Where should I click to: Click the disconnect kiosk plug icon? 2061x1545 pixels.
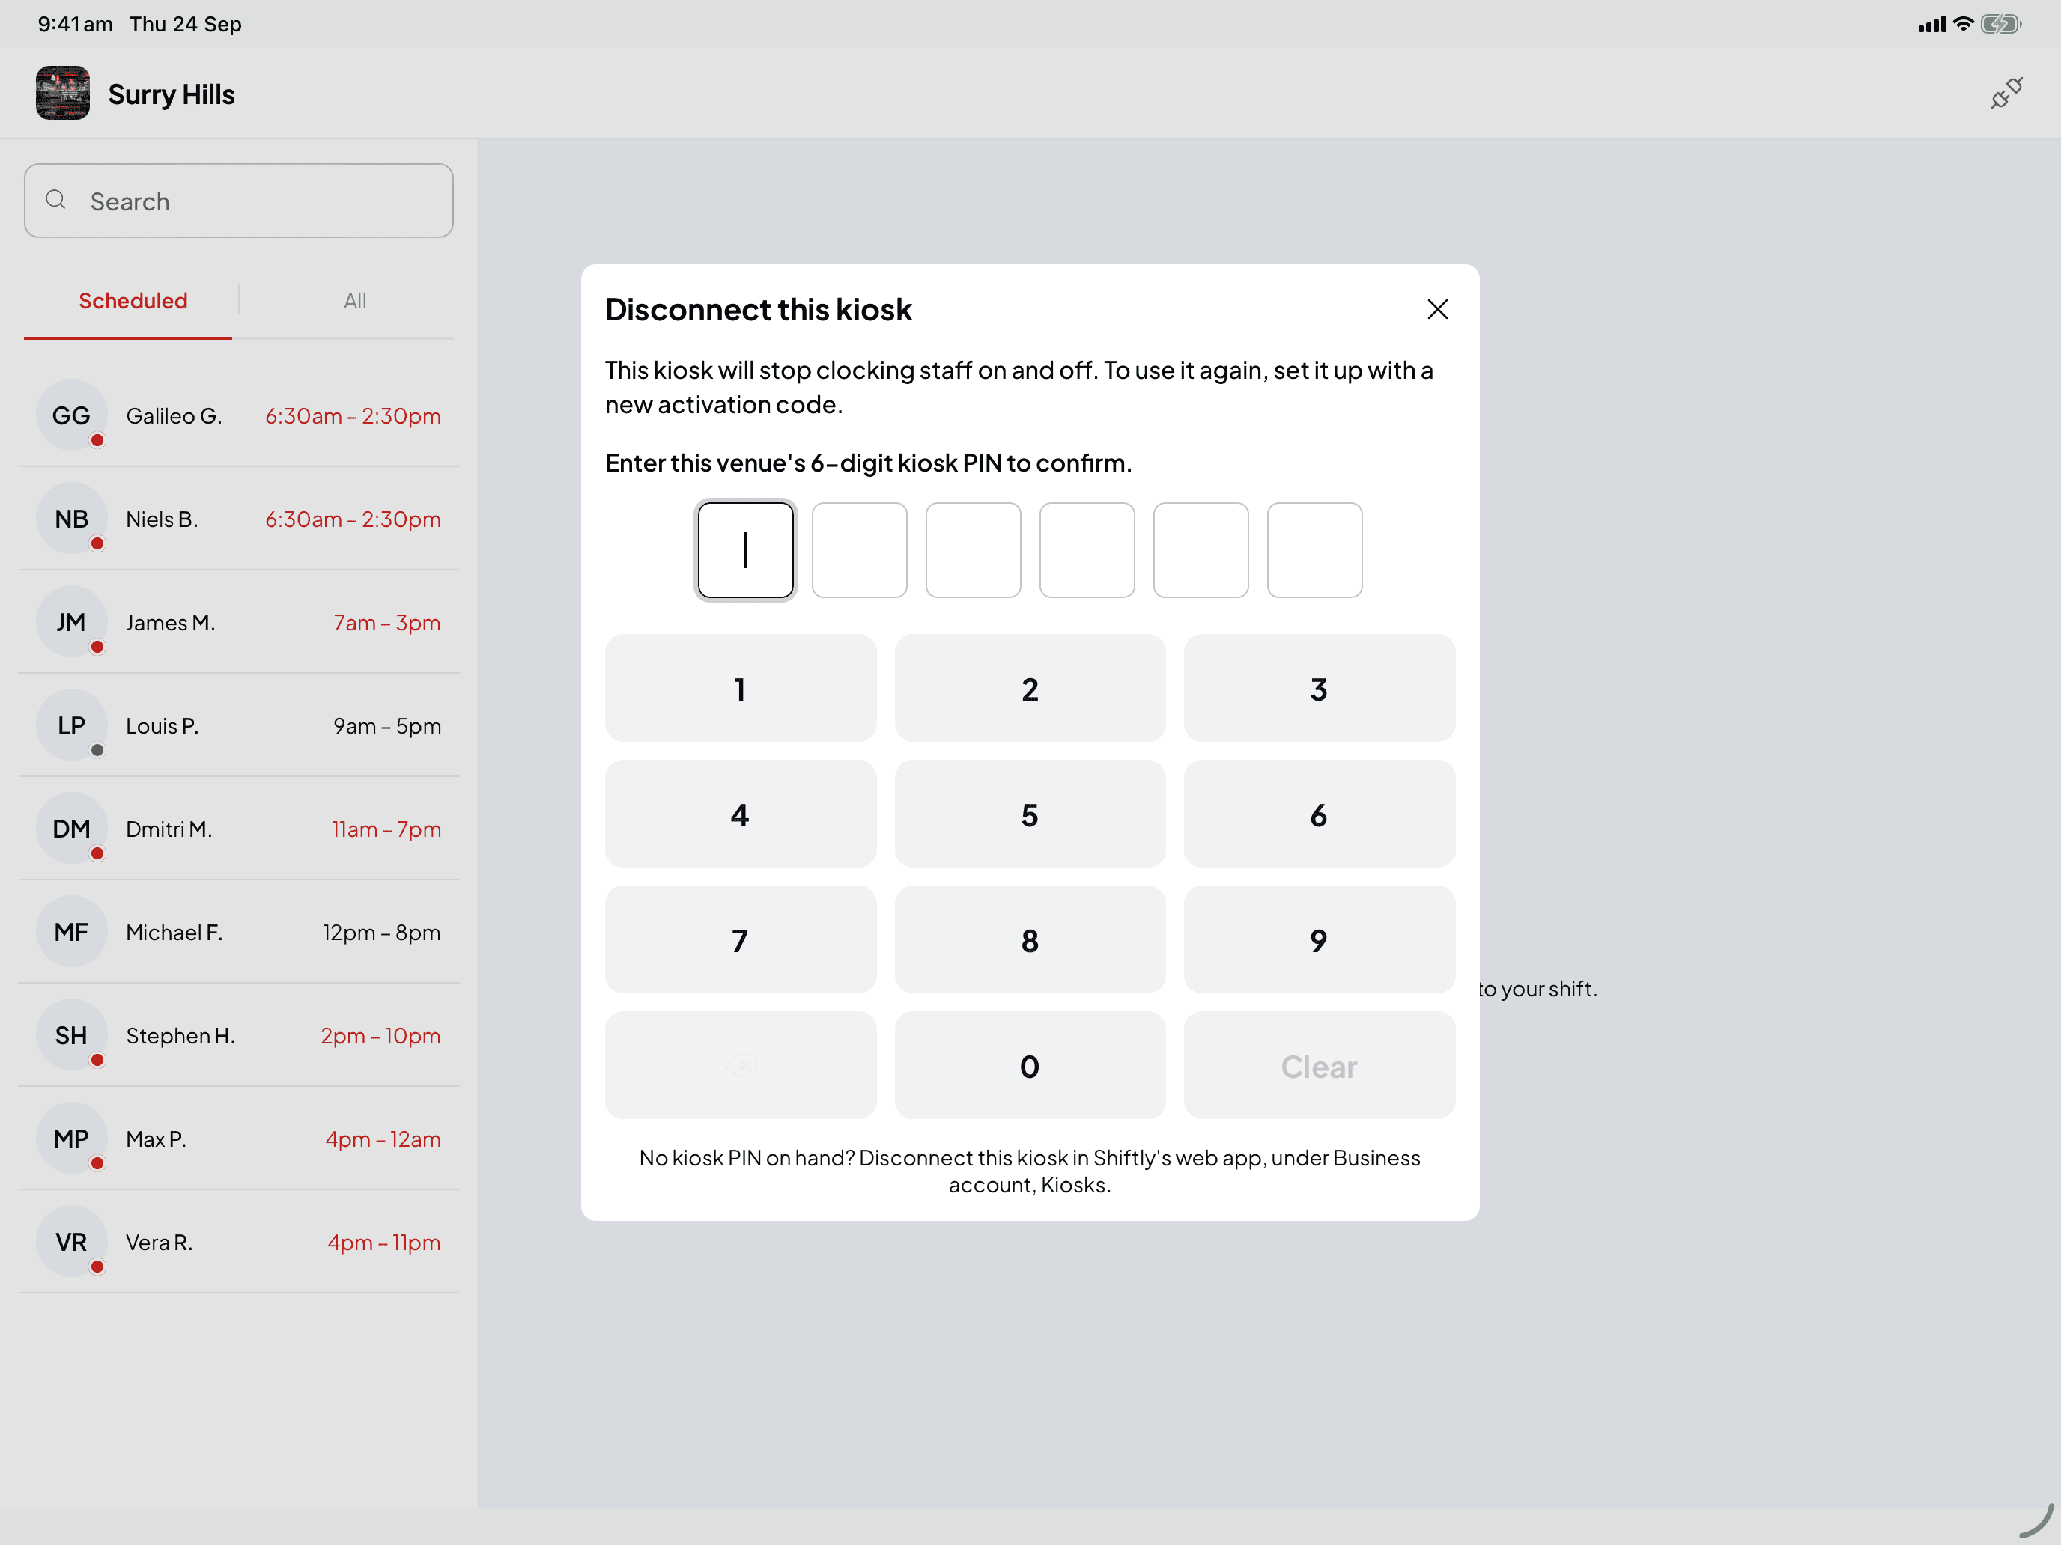2006,93
